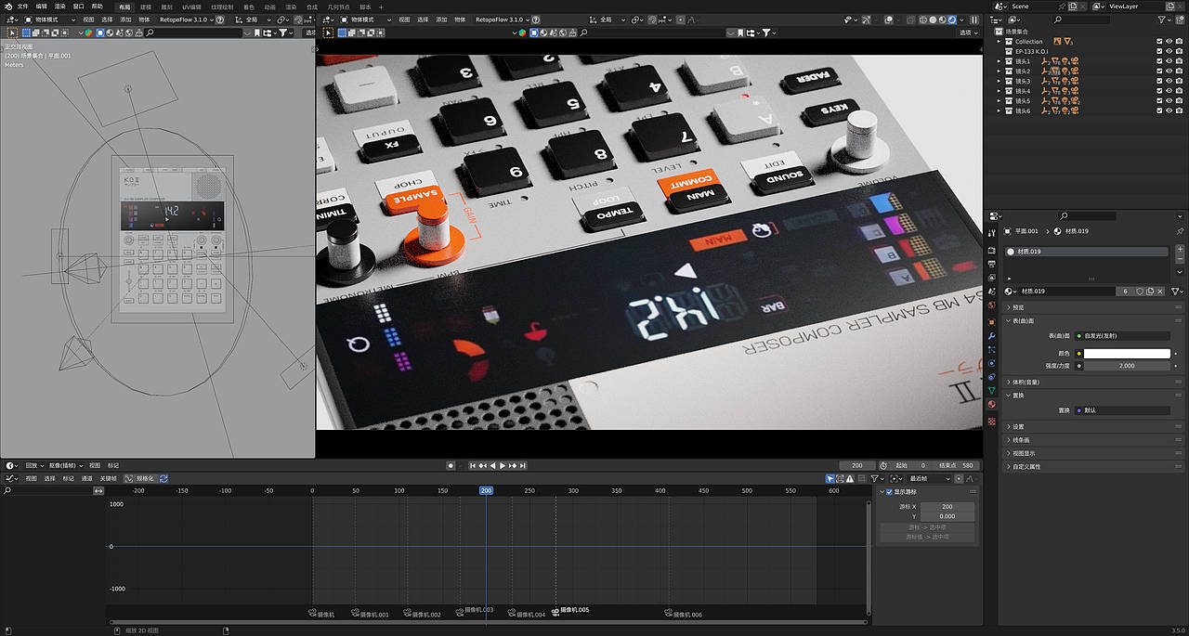Duplicate material 材质.019 with the copy icon
The image size is (1189, 636).
pos(1150,291)
